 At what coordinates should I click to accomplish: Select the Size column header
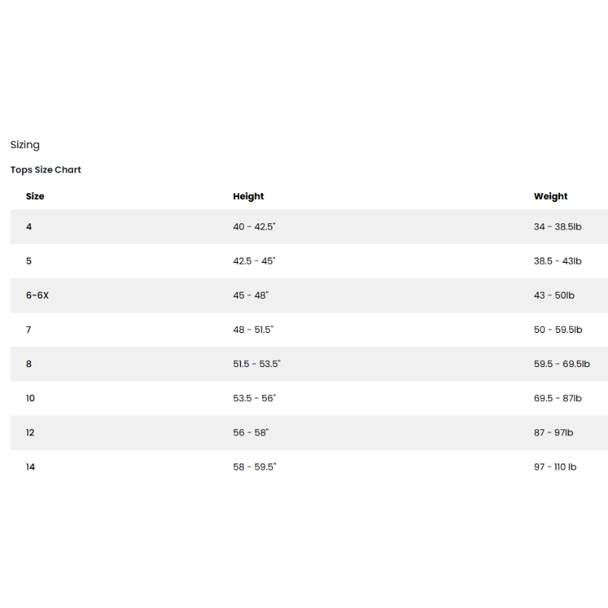pyautogui.click(x=35, y=196)
